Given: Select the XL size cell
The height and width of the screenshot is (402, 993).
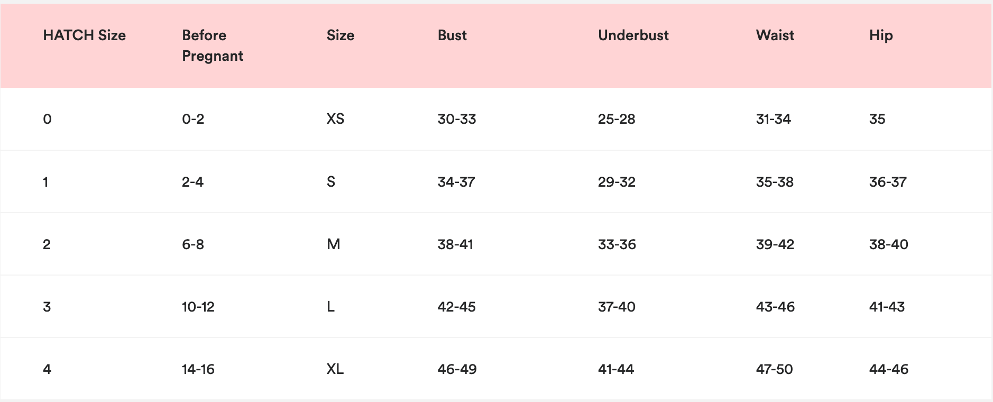Looking at the screenshot, I should click(x=335, y=369).
